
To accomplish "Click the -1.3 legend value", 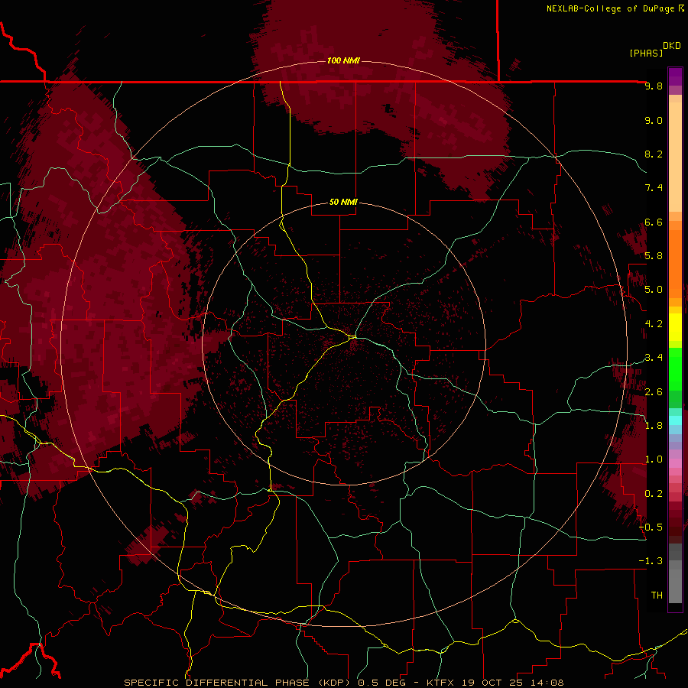I will (x=651, y=561).
